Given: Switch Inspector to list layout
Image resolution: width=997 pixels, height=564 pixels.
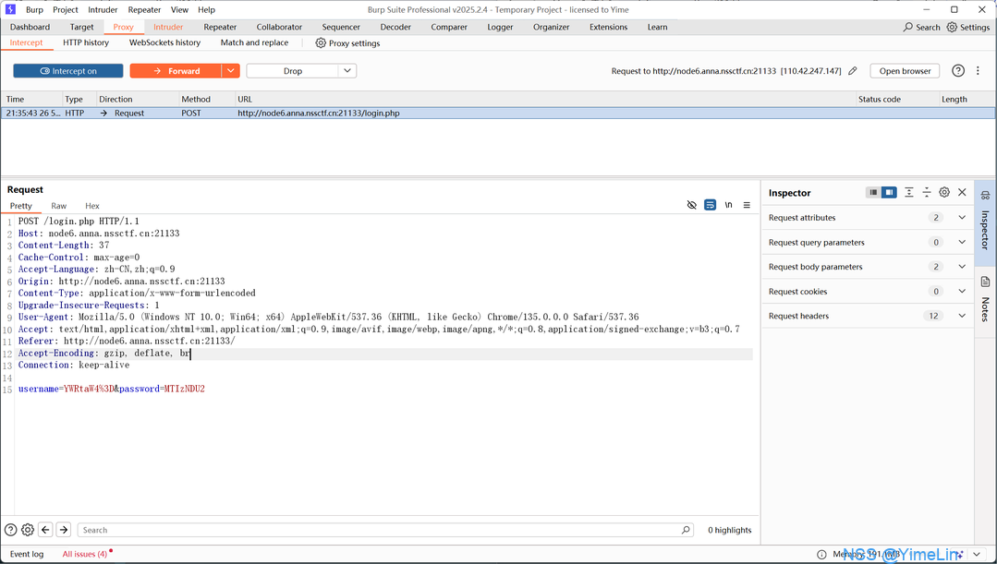Looking at the screenshot, I should point(874,192).
